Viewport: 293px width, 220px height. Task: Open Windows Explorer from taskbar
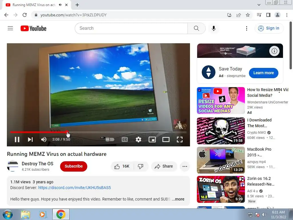[x=25, y=215]
